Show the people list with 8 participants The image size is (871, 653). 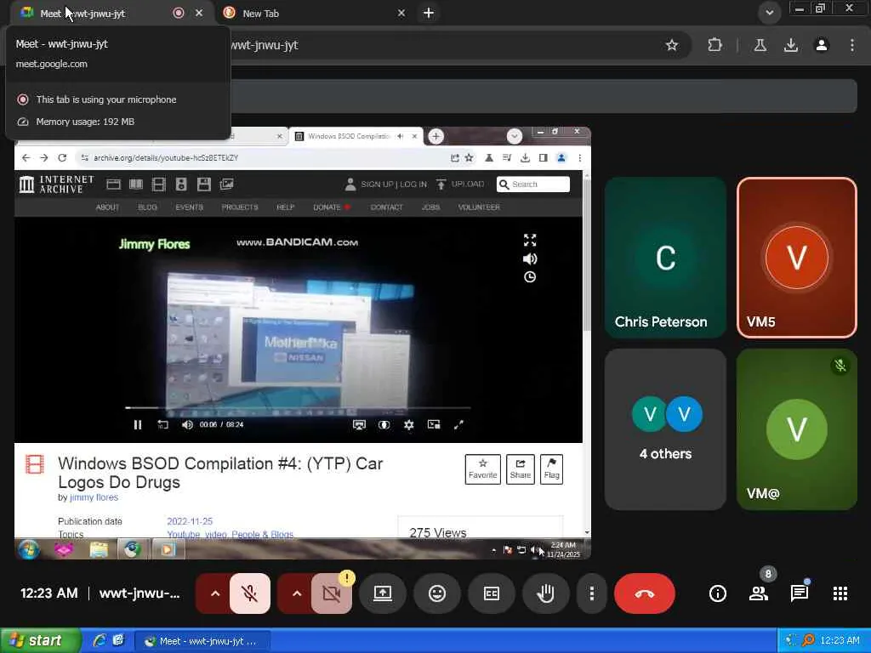coord(759,593)
